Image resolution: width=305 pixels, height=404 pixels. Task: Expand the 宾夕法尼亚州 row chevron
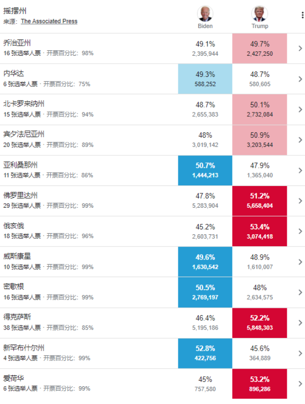(x=300, y=140)
